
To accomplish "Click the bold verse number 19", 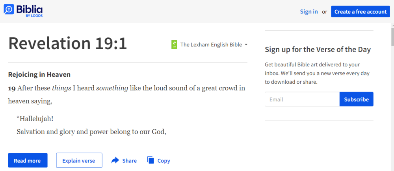I will pyautogui.click(x=12, y=88).
